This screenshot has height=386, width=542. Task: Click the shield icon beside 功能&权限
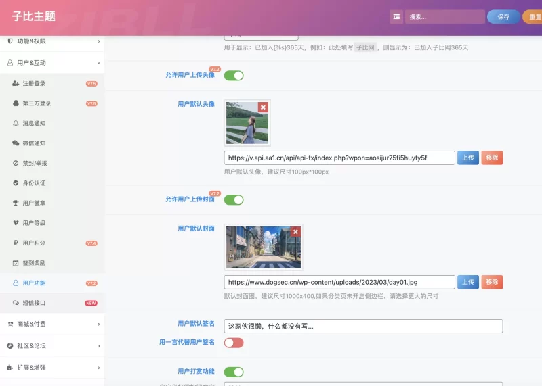click(10, 41)
